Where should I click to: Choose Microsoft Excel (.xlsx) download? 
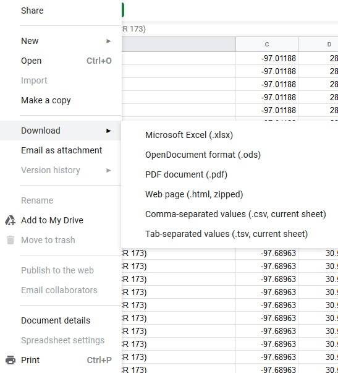coord(189,135)
